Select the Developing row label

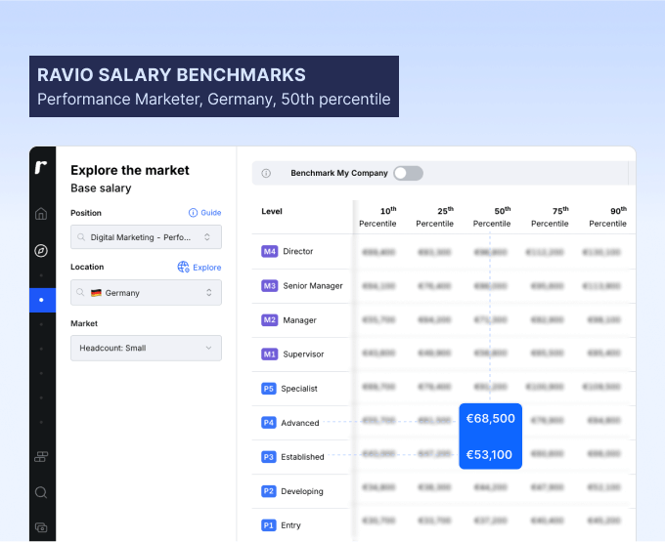302,491
